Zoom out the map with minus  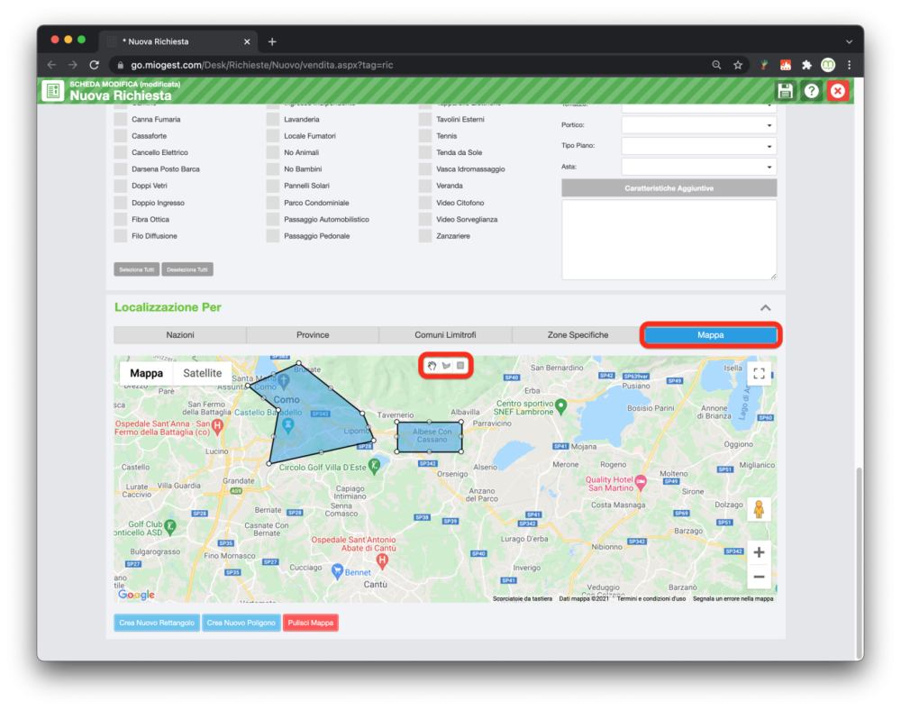coord(759,577)
